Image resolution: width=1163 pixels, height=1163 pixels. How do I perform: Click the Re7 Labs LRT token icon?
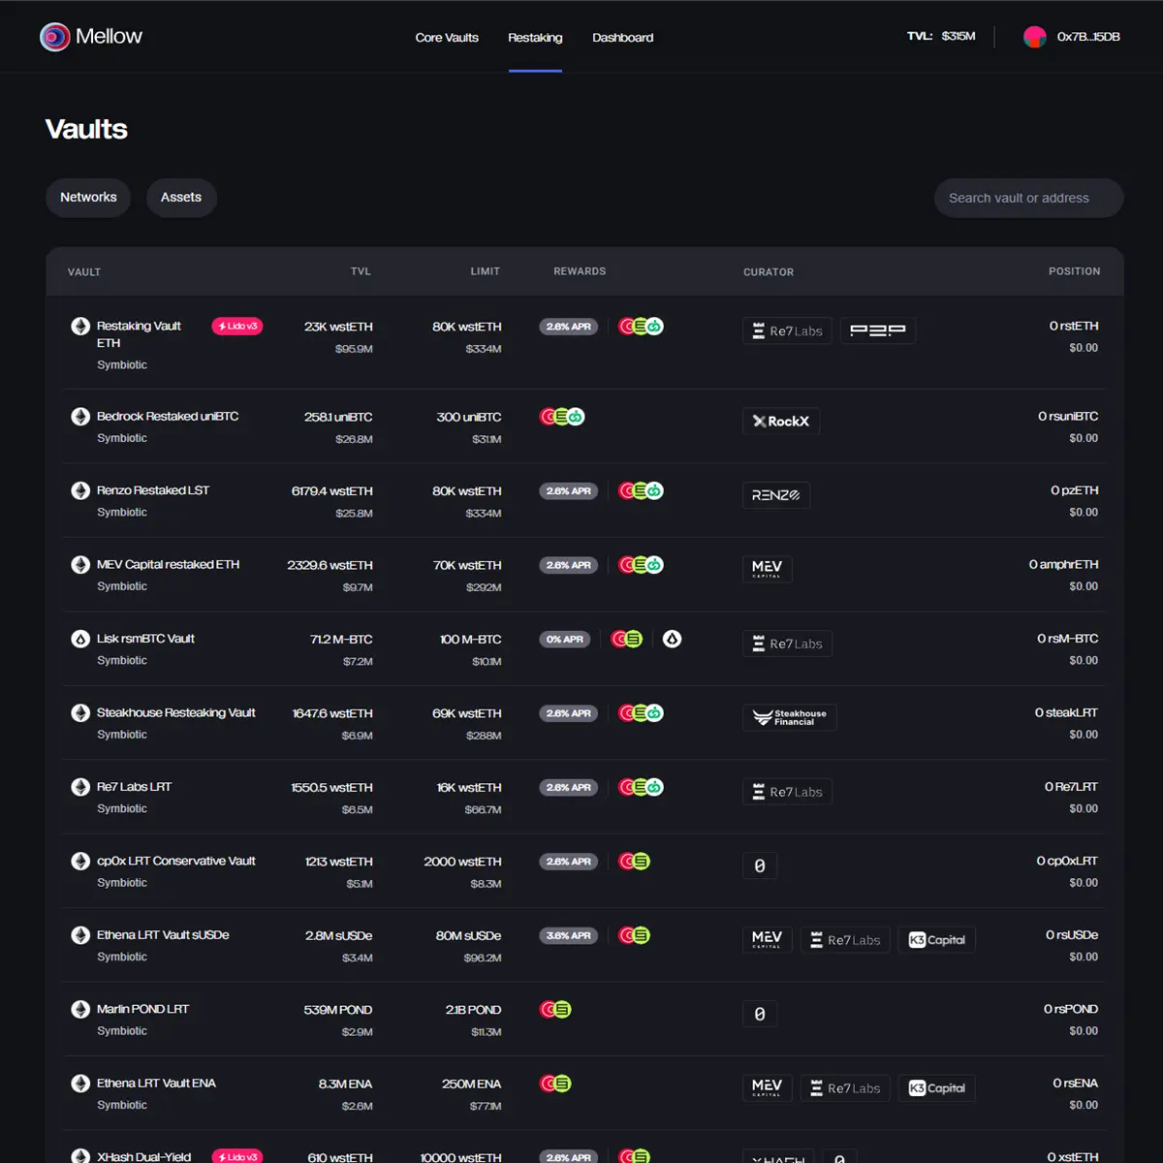[80, 787]
